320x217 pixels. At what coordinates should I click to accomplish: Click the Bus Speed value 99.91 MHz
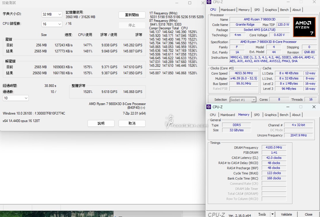[244, 83]
